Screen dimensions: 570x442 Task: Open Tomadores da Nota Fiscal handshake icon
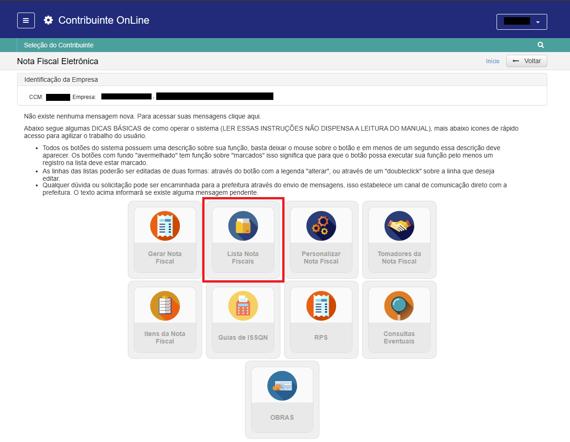tap(399, 225)
